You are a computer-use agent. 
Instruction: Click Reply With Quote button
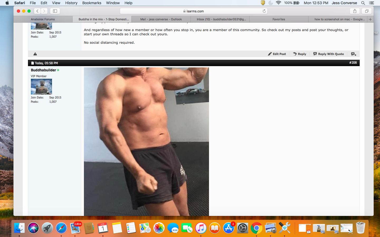coord(329,54)
